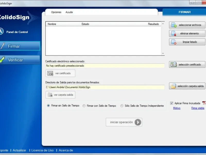Start signing with iniciar operación
Screen dimensions: 206x155
[x=124, y=122]
